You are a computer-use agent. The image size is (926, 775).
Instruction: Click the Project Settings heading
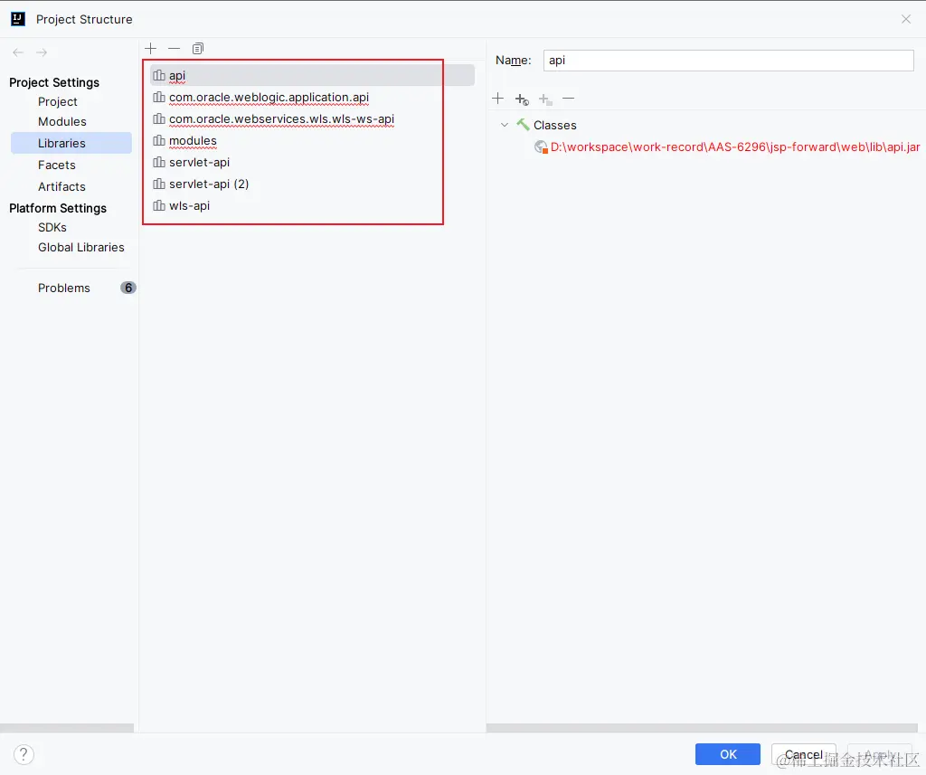point(54,82)
